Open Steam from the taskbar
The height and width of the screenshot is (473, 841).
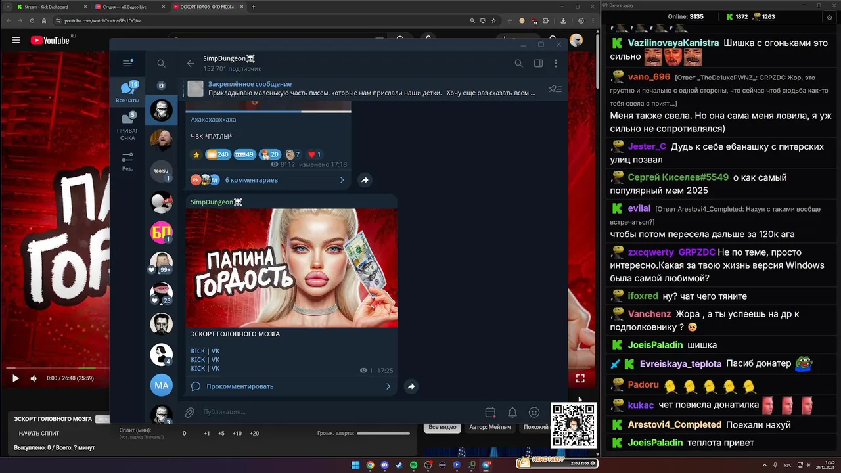[x=399, y=465]
